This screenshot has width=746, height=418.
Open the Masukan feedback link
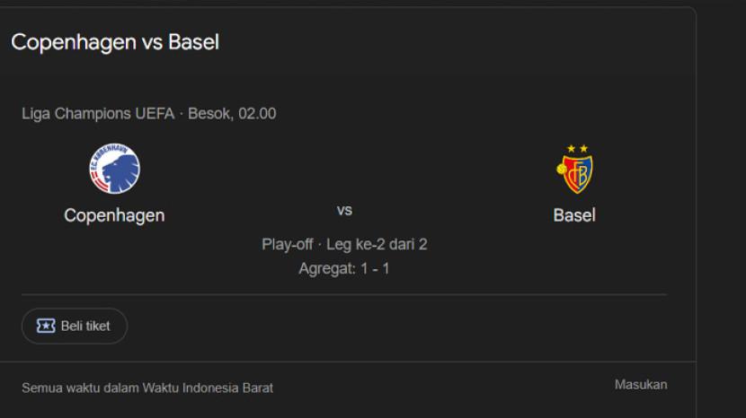[x=641, y=385]
